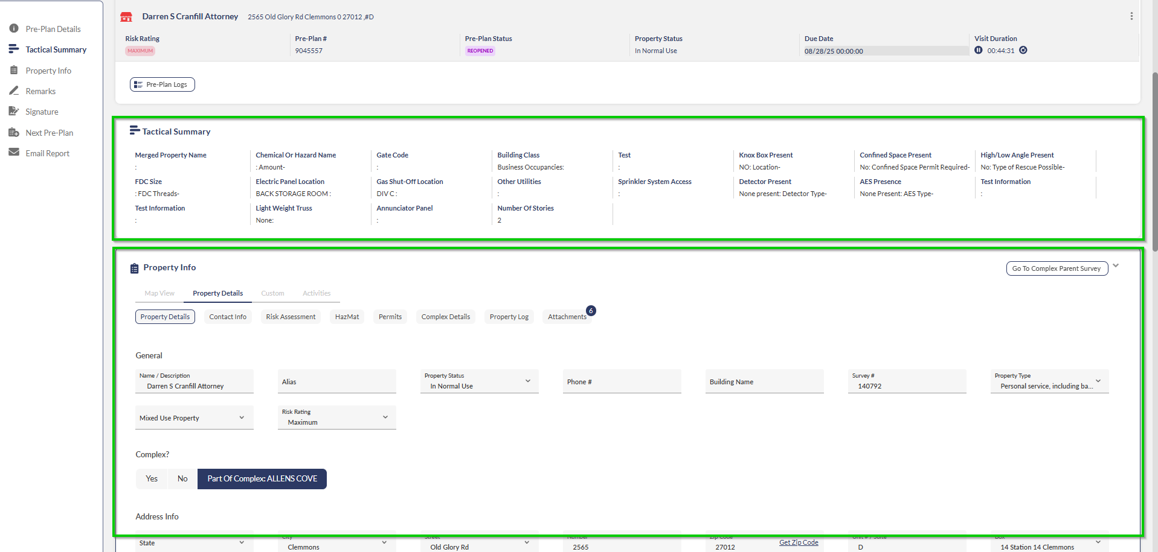Open the three-dot more options menu

pyautogui.click(x=1131, y=16)
